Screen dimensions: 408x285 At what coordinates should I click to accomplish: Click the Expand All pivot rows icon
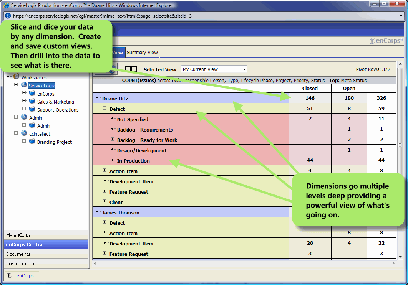click(x=128, y=69)
